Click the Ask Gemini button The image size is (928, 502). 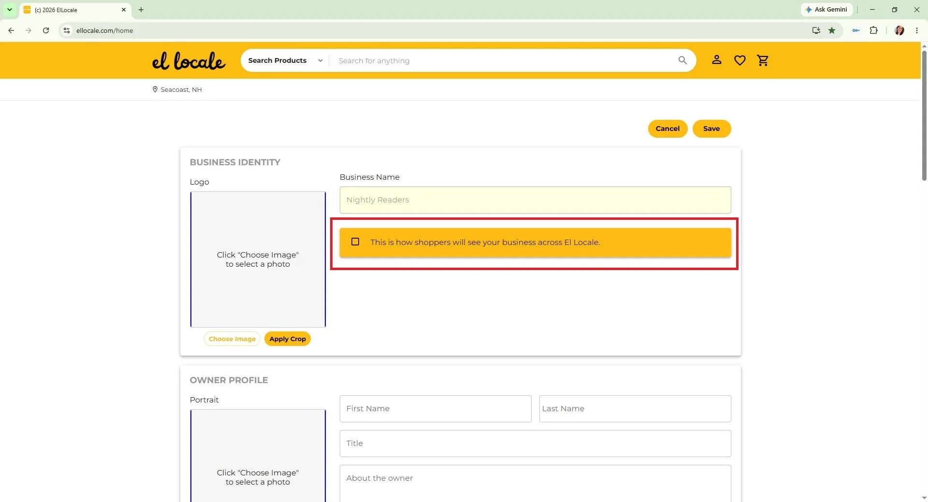coord(826,10)
